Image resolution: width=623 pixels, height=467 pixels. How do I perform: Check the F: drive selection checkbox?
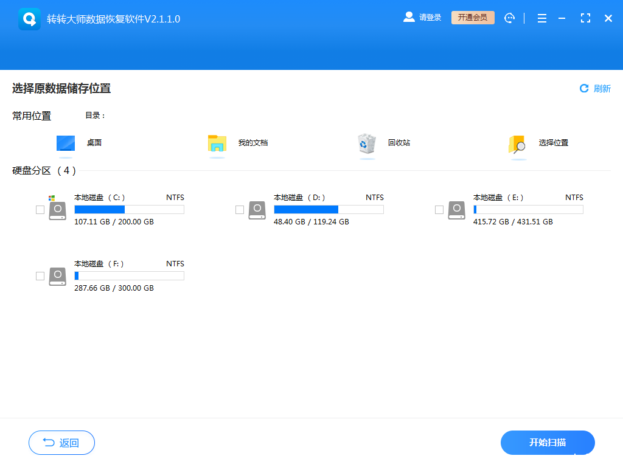pyautogui.click(x=40, y=276)
